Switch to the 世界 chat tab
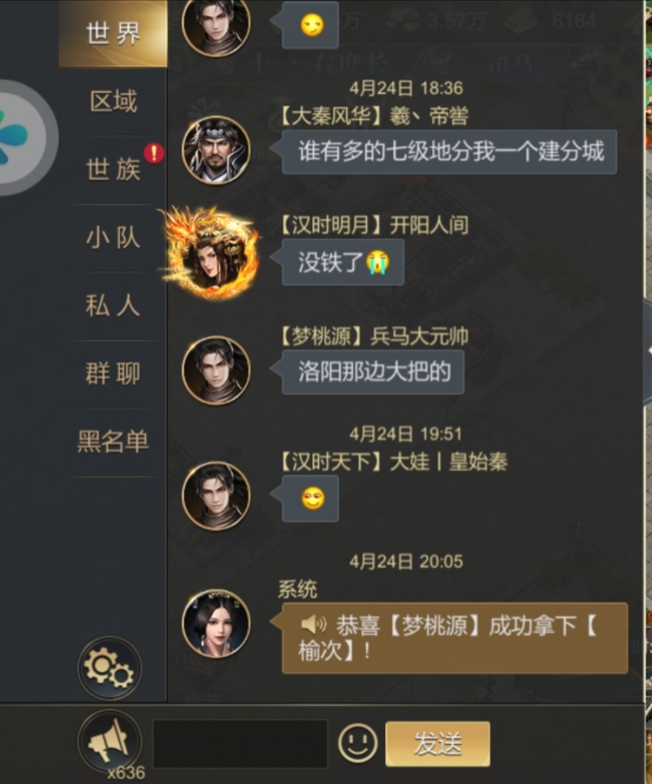This screenshot has height=784, width=652. [x=113, y=33]
